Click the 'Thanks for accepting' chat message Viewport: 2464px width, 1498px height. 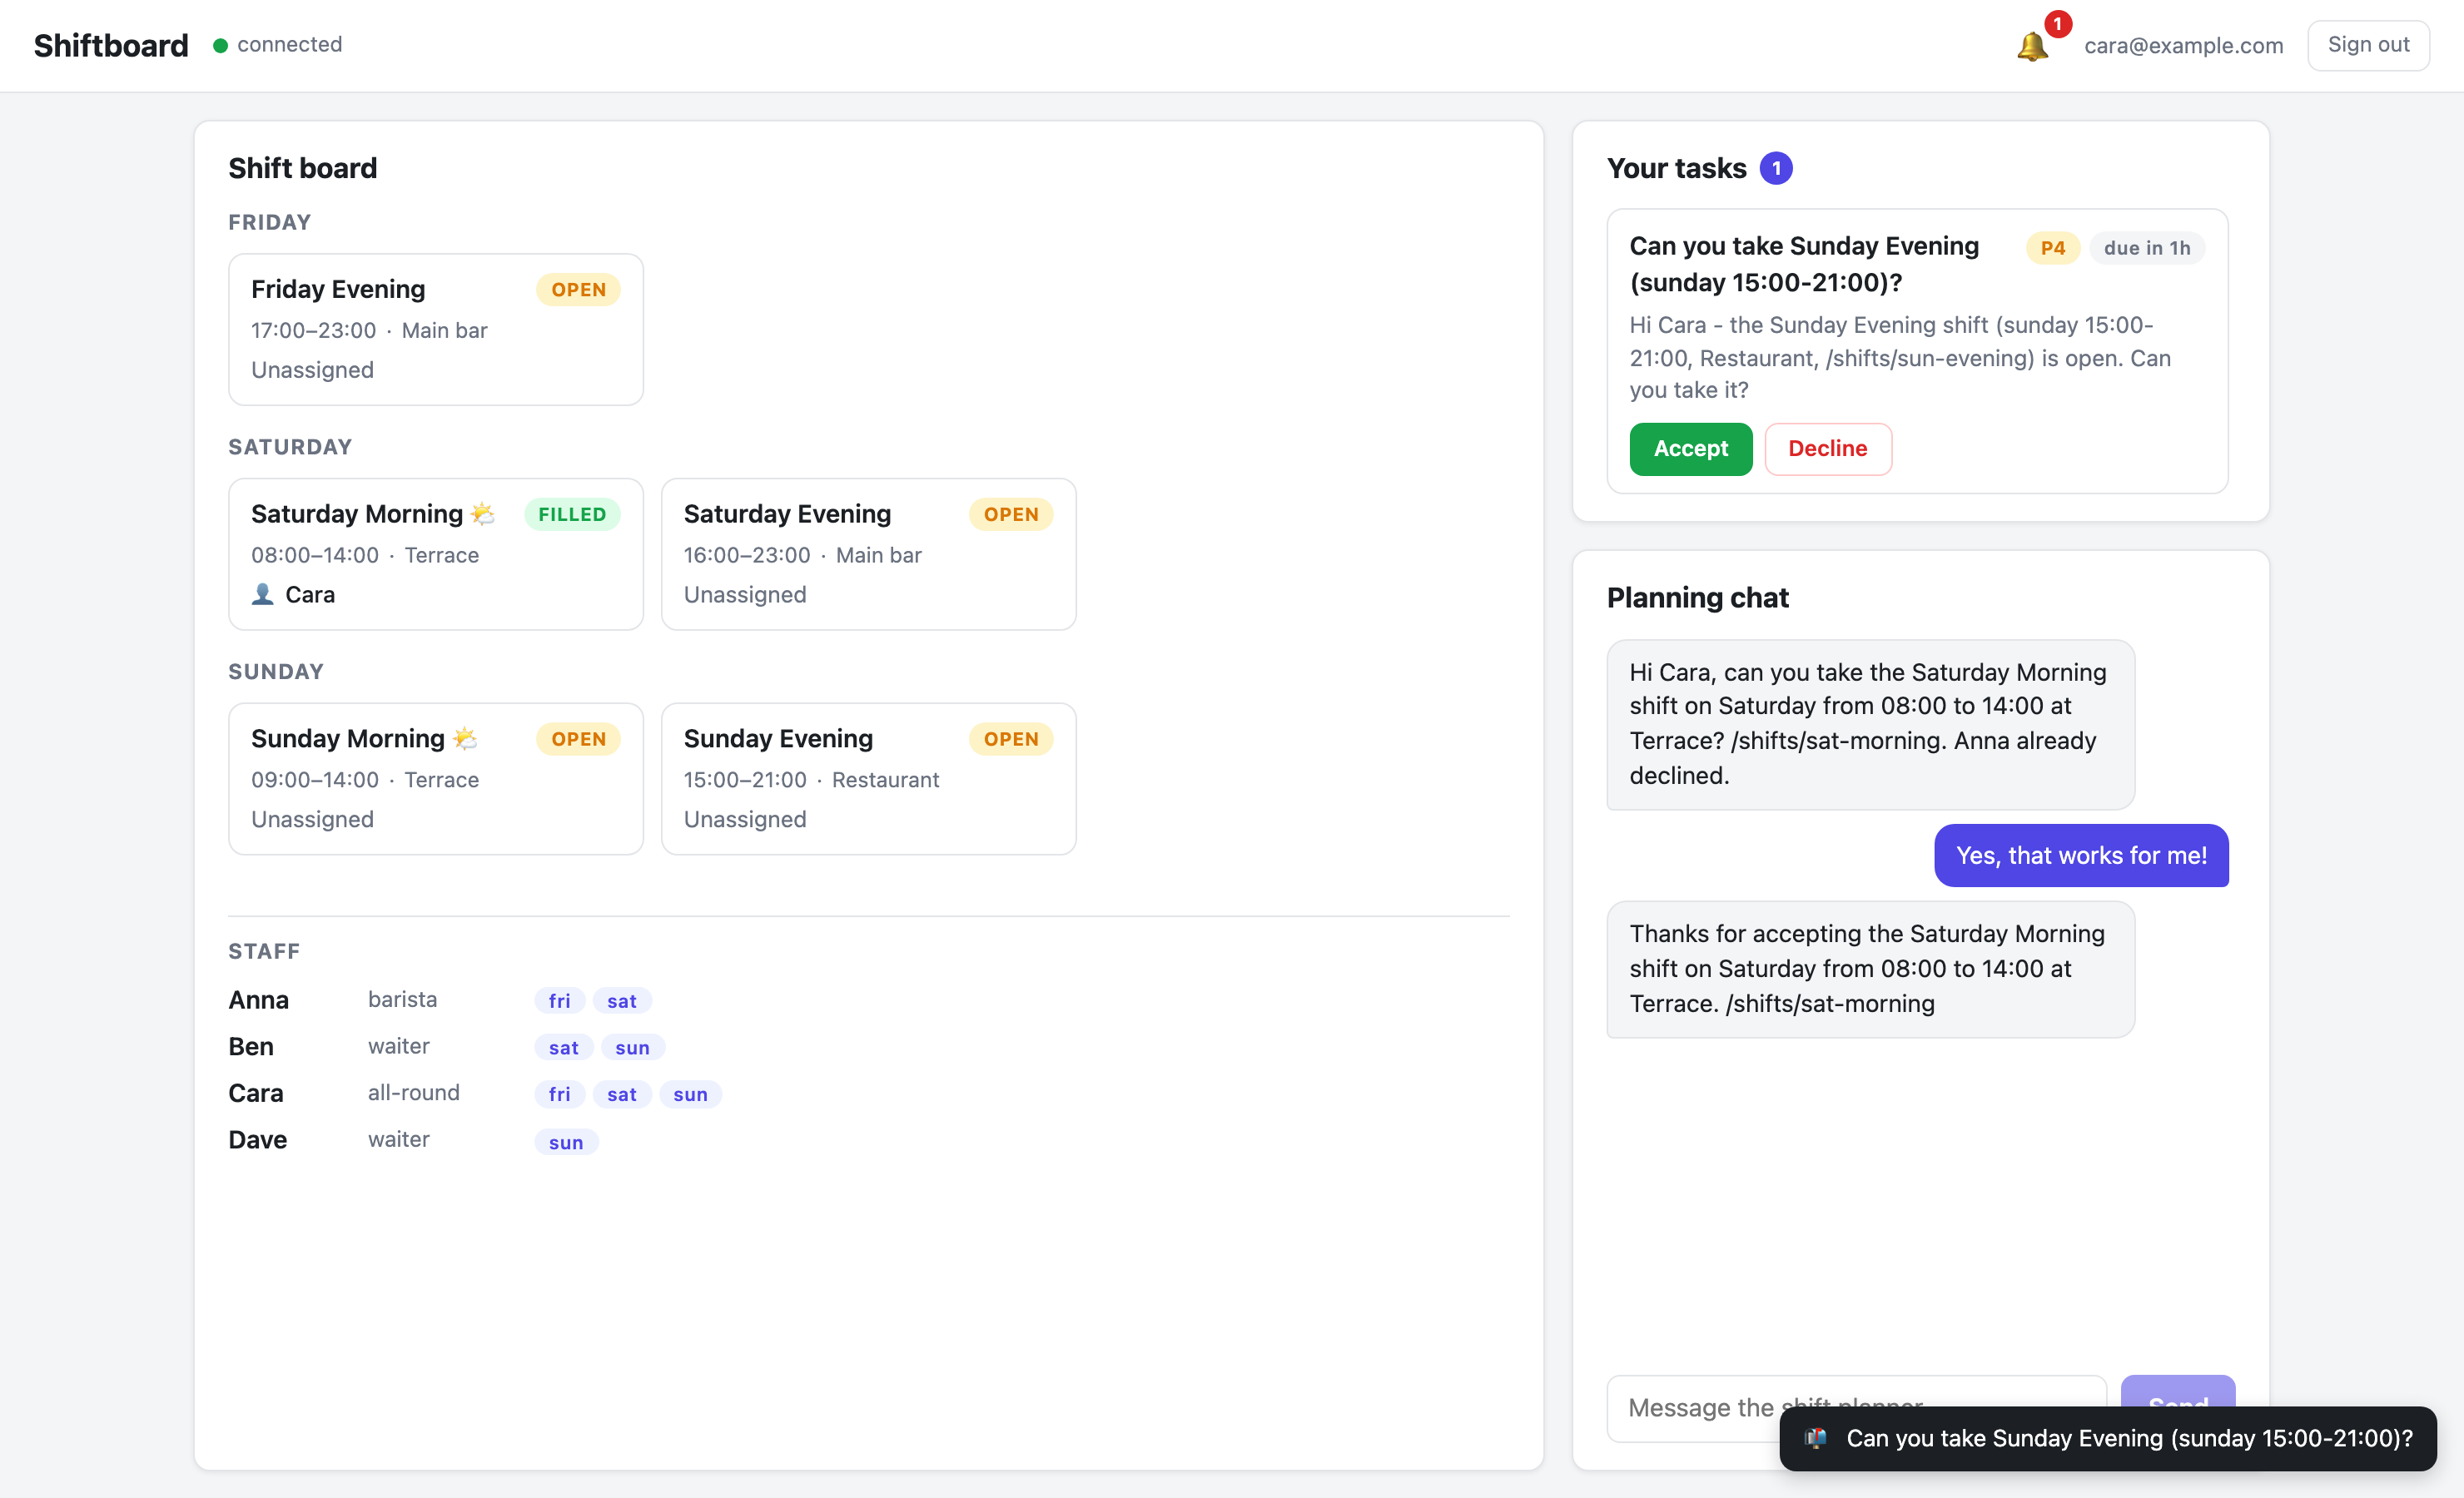[1870, 969]
